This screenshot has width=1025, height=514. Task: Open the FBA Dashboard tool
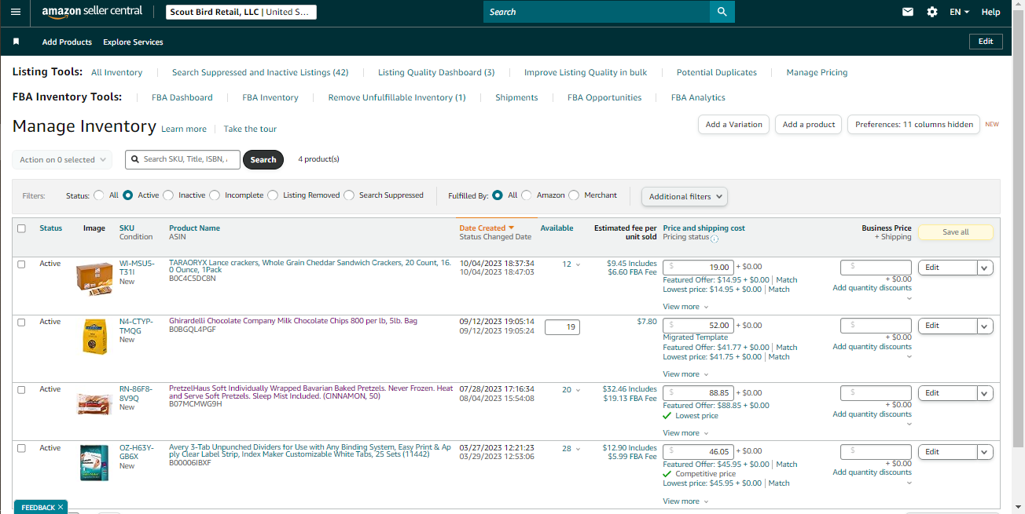click(182, 97)
